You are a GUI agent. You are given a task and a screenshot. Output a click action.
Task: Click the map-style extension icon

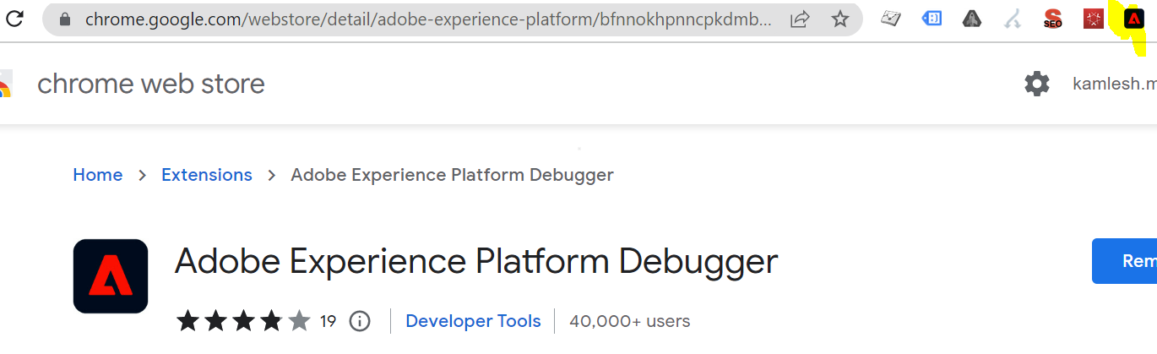point(891,19)
